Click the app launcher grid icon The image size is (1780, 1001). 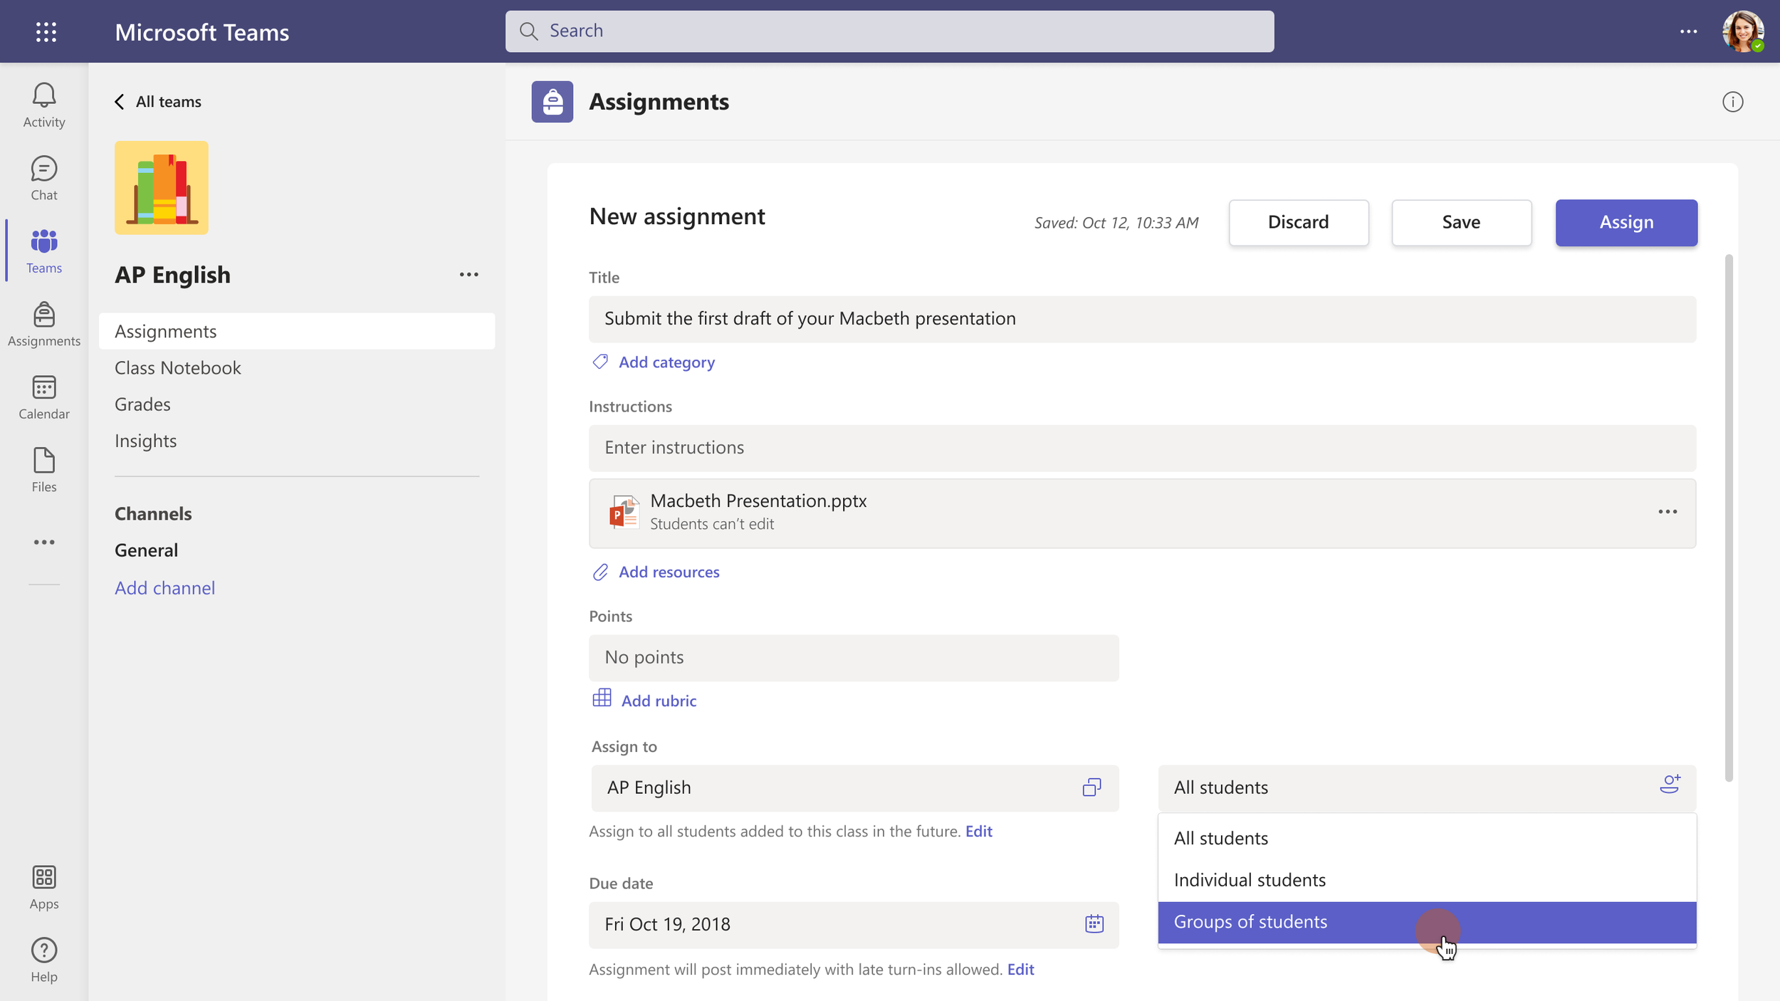click(46, 32)
